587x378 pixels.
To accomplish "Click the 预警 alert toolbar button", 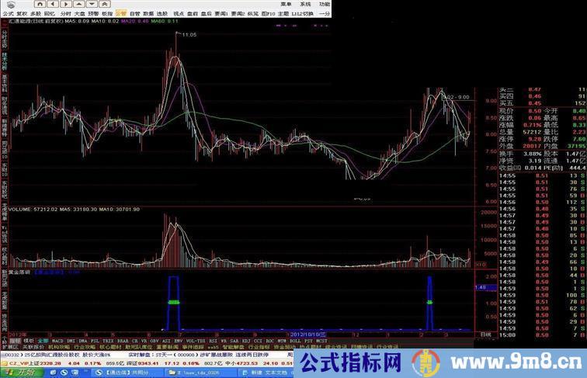I will (93, 13).
